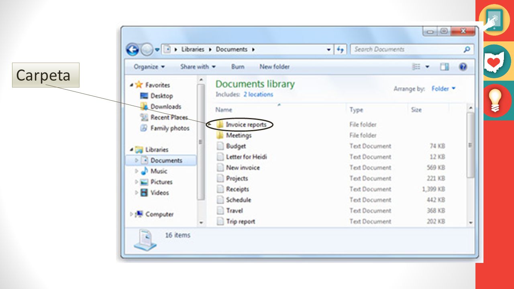This screenshot has height=289, width=514.
Task: Click the Forward navigation arrow button
Action: [147, 49]
